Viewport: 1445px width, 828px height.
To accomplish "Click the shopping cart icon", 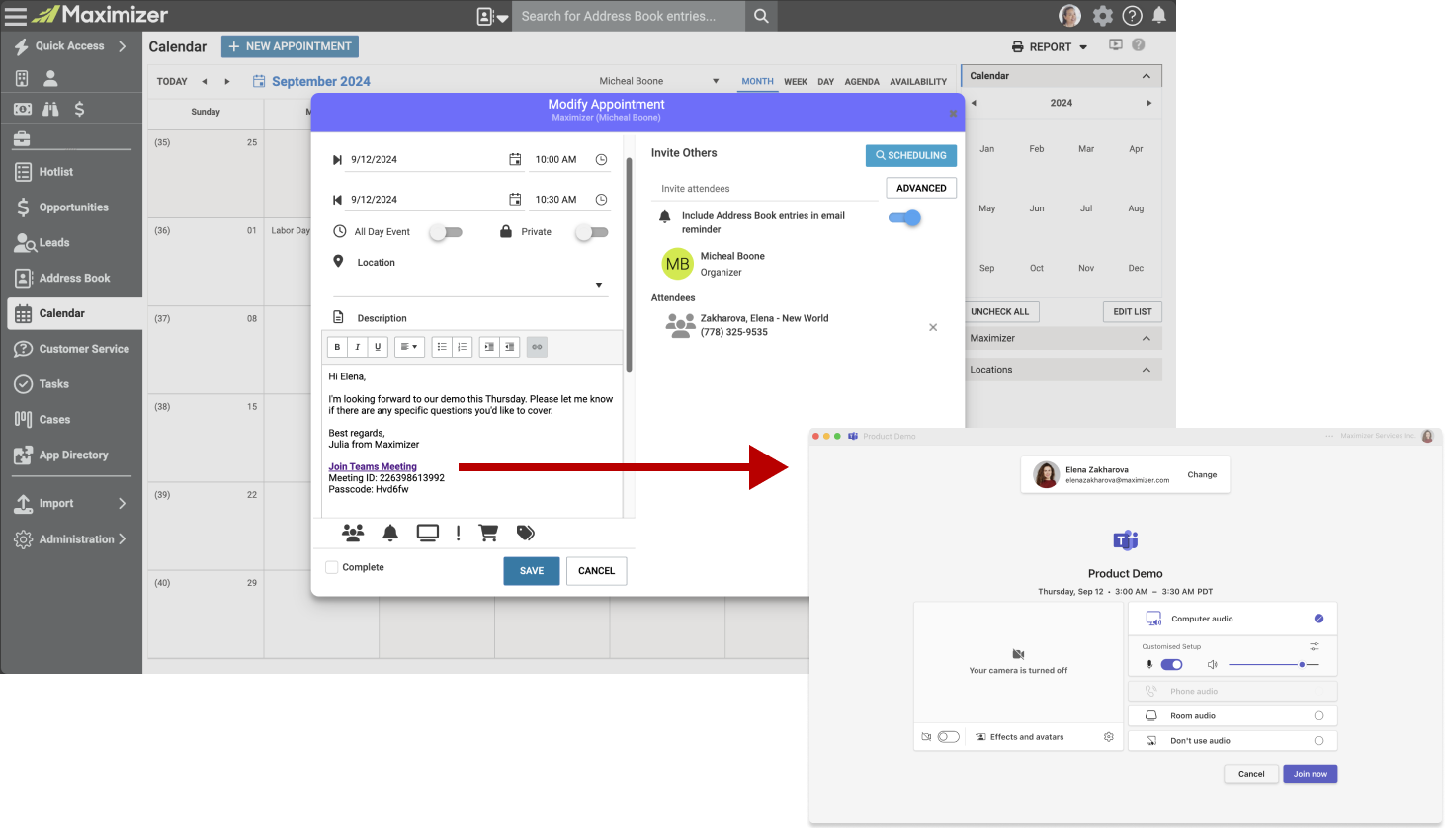I will click(488, 533).
